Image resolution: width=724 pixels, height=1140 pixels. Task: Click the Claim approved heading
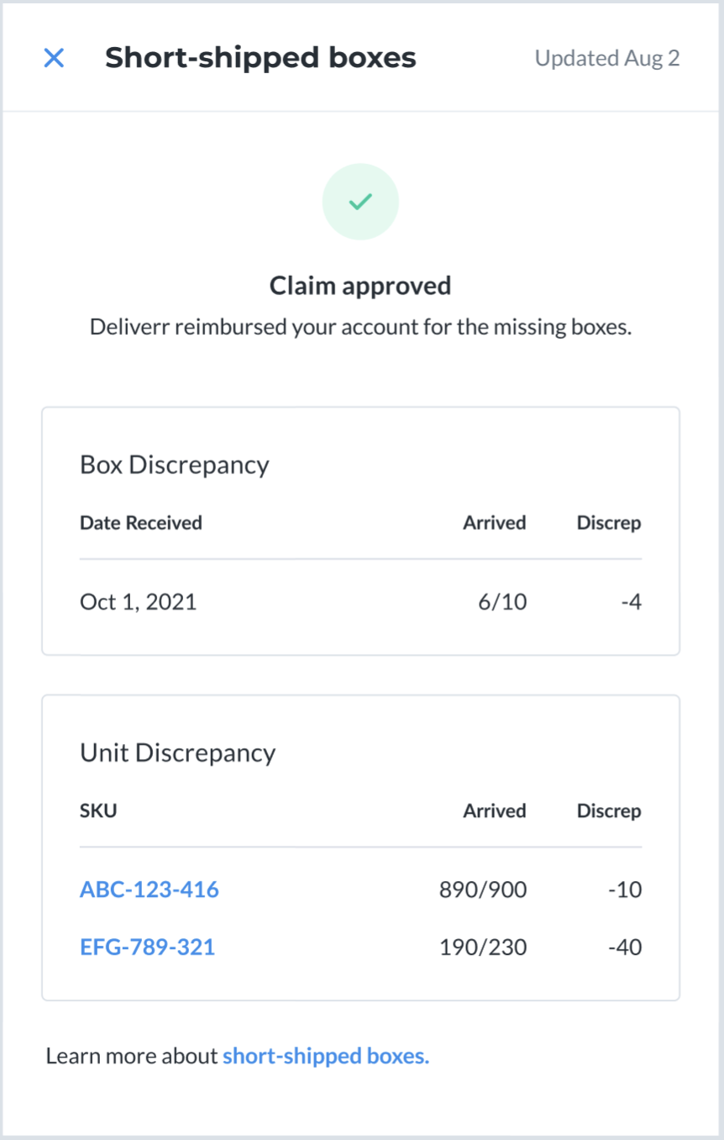coord(360,286)
